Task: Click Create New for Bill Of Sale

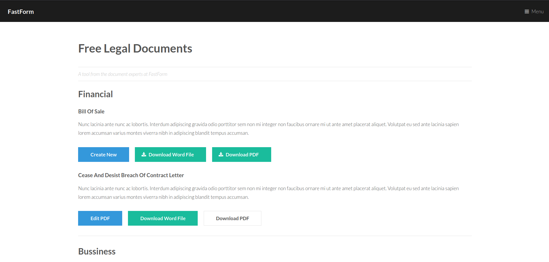Action: (x=103, y=155)
